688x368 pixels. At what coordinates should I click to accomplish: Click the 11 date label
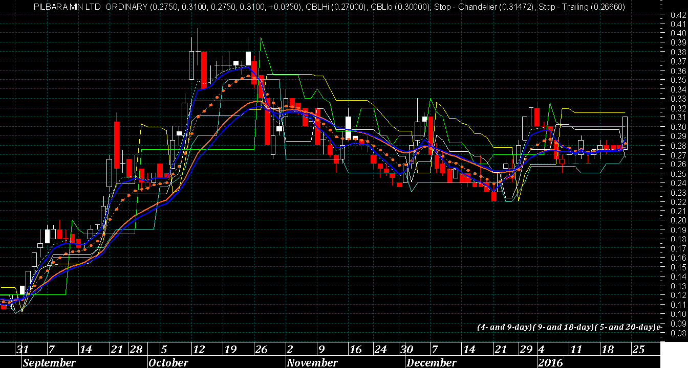[576, 350]
